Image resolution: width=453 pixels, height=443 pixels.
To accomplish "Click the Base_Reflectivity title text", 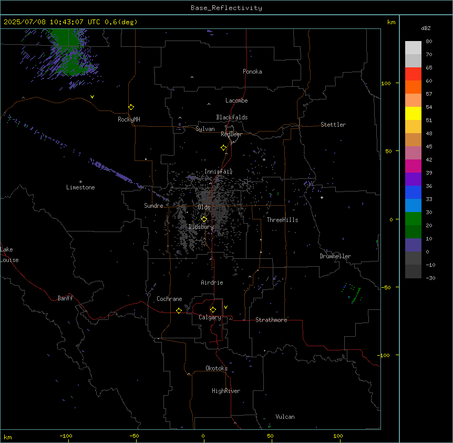I will pos(226,8).
